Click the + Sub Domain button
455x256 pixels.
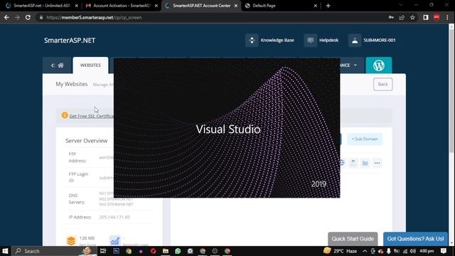365,139
